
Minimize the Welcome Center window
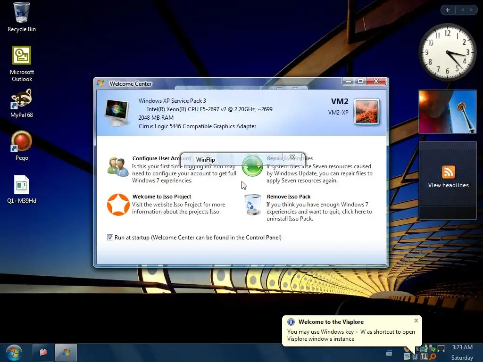coord(349,81)
